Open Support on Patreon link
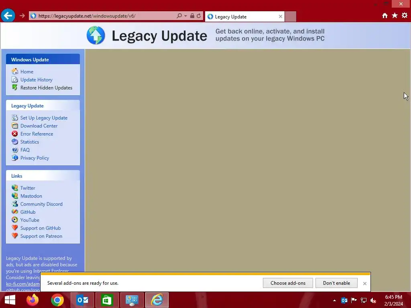 (41, 236)
